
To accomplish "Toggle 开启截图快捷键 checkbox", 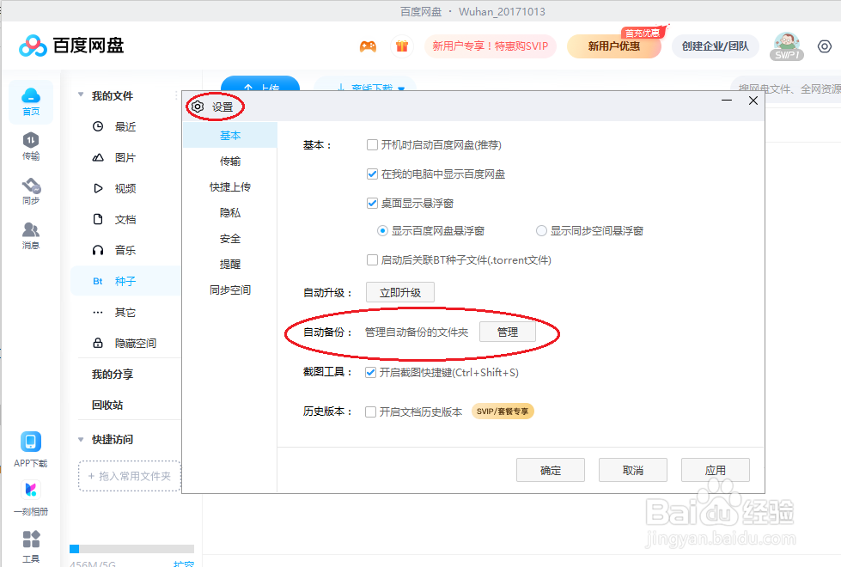I will click(x=370, y=372).
